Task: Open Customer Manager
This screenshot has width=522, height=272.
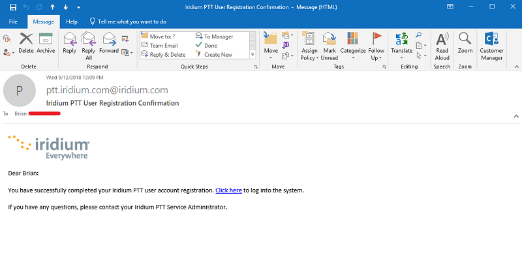Action: click(x=491, y=46)
